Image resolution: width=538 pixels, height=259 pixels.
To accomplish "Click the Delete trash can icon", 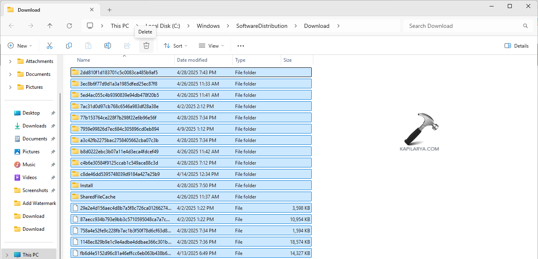I will 146,46.
